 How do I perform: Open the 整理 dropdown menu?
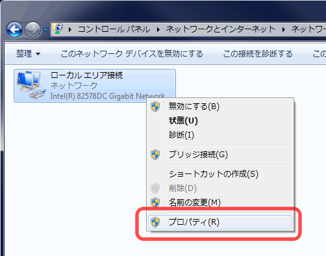click(29, 54)
